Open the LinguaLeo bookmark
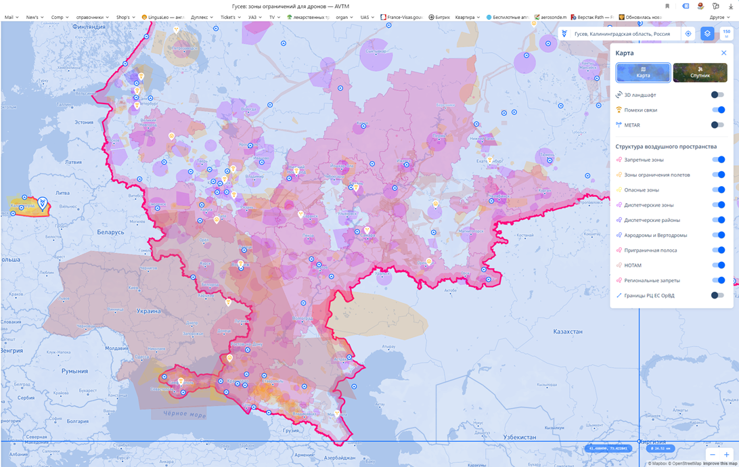The image size is (739, 467). tap(163, 17)
